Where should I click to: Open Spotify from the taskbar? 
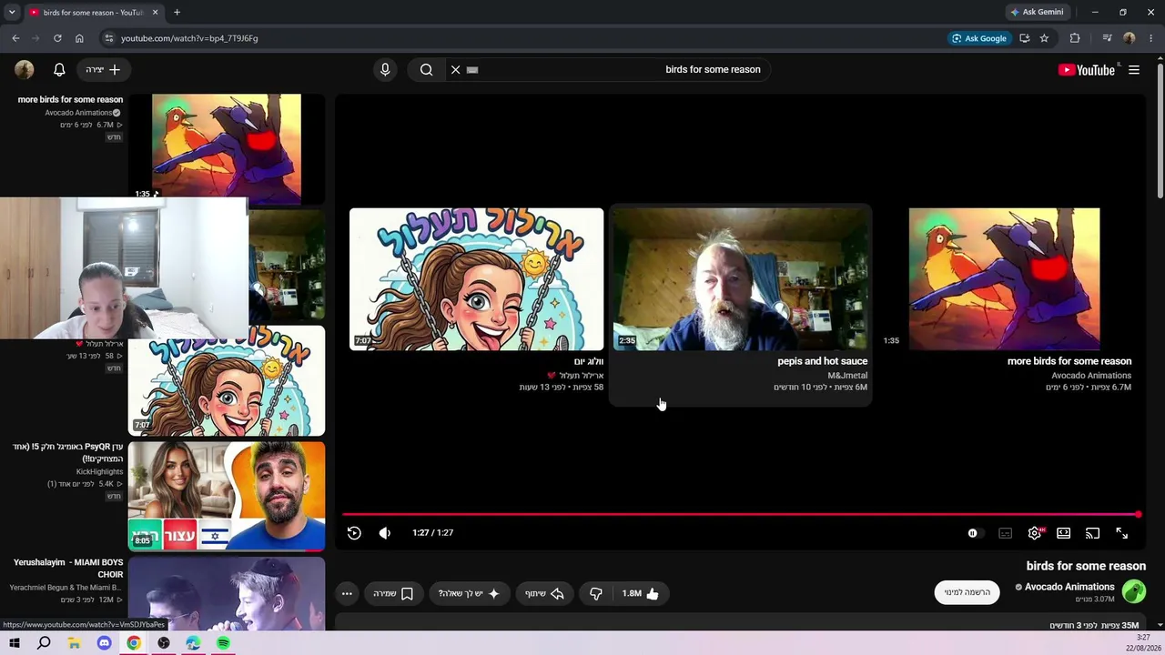[223, 643]
